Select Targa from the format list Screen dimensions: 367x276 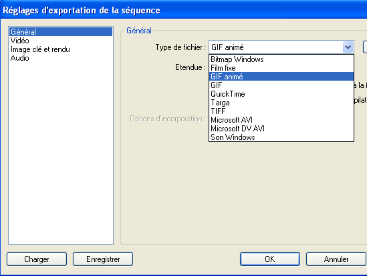[281, 103]
